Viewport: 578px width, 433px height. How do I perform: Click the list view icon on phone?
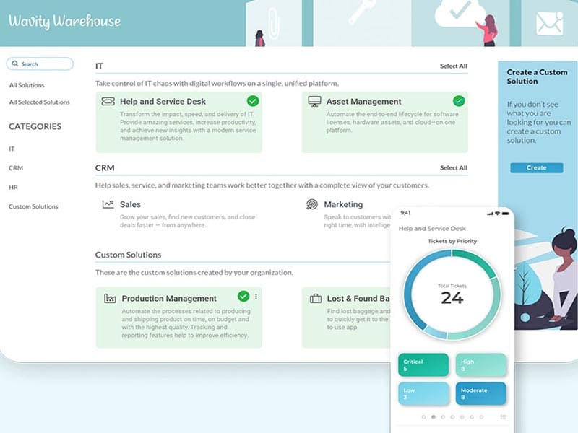tap(503, 417)
